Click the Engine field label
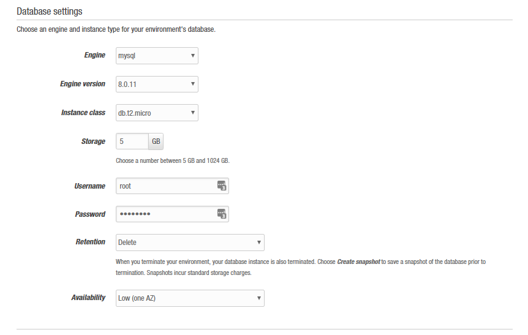 pyautogui.click(x=94, y=55)
